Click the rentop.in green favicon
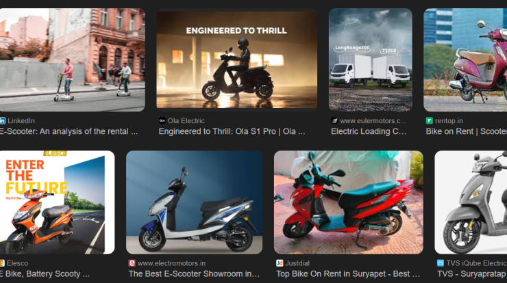This screenshot has width=507, height=283. point(429,121)
